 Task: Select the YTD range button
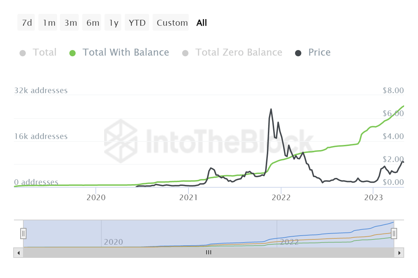(137, 23)
